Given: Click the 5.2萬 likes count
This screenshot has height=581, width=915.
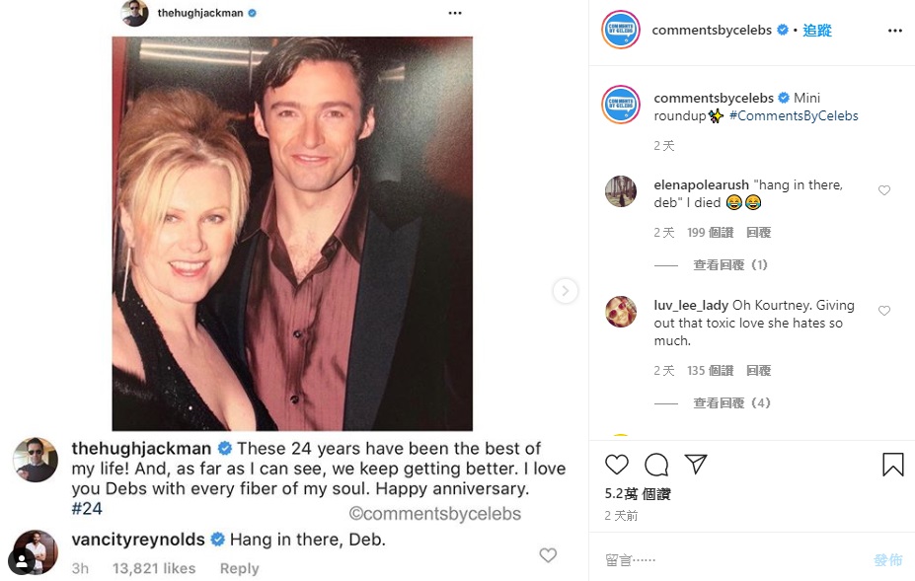Looking at the screenshot, I should pyautogui.click(x=638, y=494).
